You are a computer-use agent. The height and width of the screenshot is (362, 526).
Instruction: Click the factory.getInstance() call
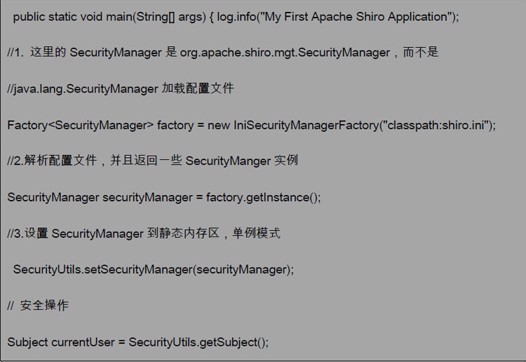click(x=263, y=197)
